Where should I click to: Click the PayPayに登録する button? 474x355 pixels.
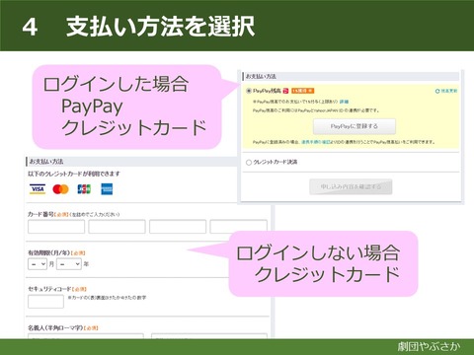[355, 126]
